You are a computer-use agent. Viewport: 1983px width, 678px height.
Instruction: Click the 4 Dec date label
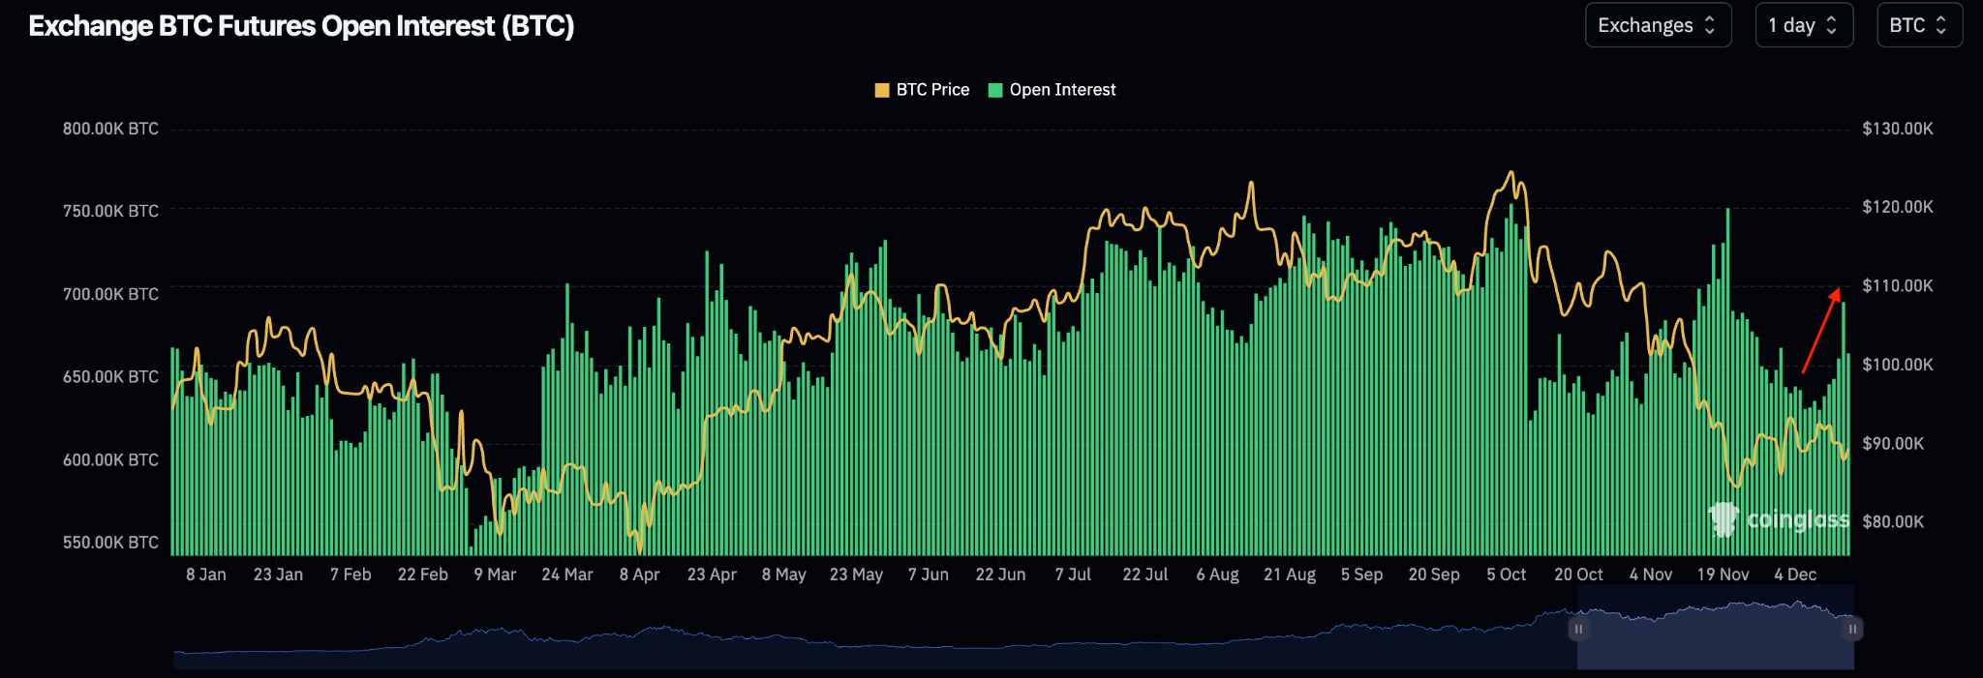coord(1795,575)
